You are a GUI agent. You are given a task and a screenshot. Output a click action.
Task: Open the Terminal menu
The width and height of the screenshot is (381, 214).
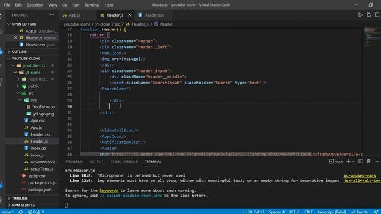tap(92, 5)
